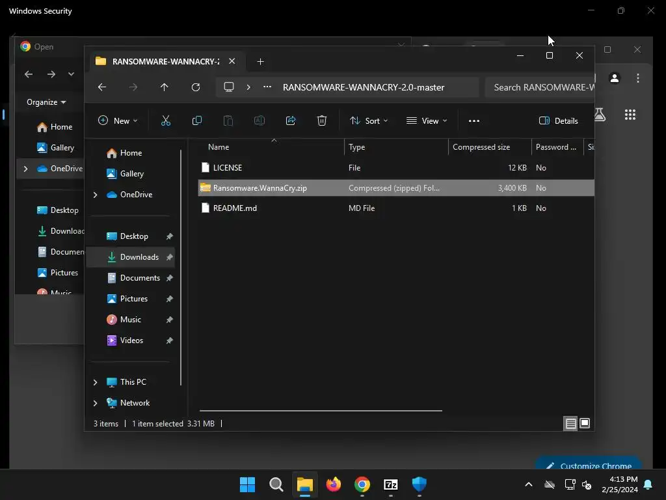Sort by Password column header
This screenshot has height=500, width=666.
[557, 147]
